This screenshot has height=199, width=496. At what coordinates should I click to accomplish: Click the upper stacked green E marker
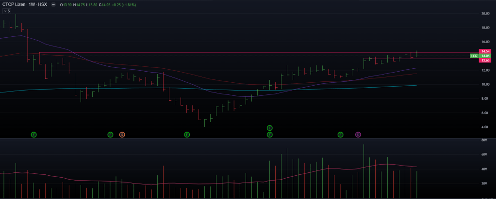pyautogui.click(x=270, y=128)
